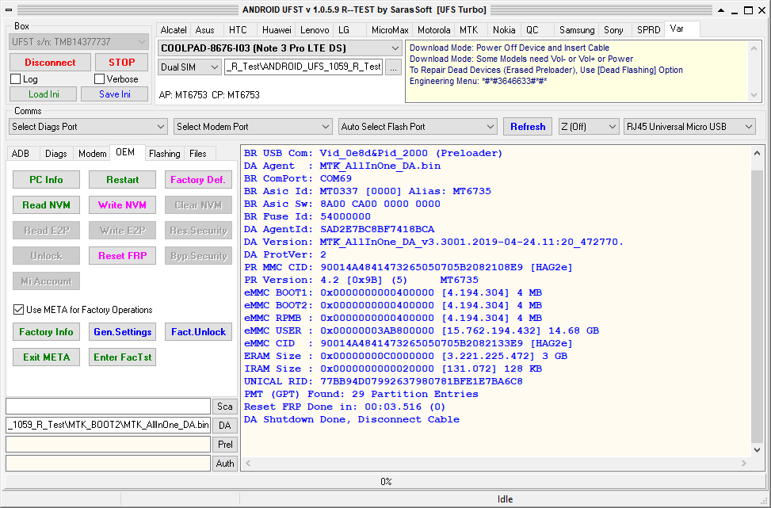The image size is (771, 508).
Task: Click the Factory Info button
Action: 46,332
